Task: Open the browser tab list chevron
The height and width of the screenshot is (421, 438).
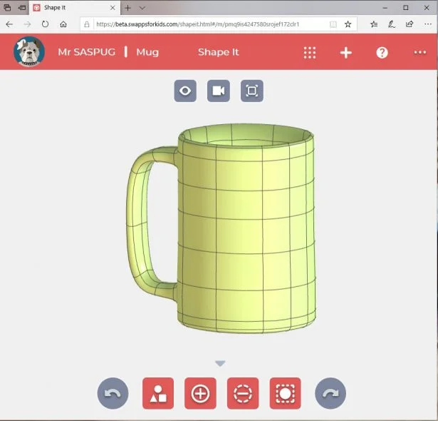Action: coord(142,8)
